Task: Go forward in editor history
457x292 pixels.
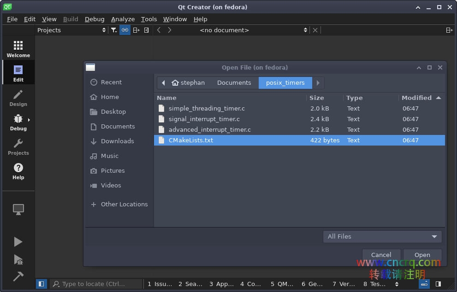Action: pos(170,30)
